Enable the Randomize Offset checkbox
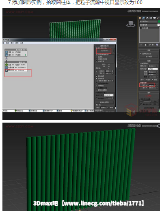160x211 pixels. click(97, 98)
